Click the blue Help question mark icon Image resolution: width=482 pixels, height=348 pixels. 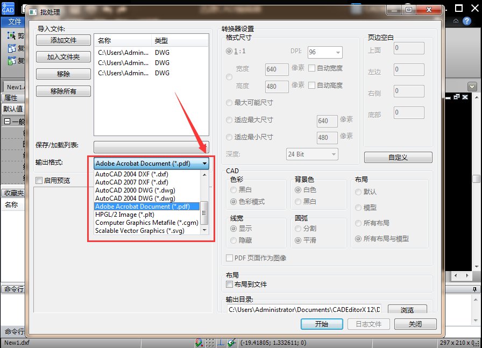coord(466,20)
